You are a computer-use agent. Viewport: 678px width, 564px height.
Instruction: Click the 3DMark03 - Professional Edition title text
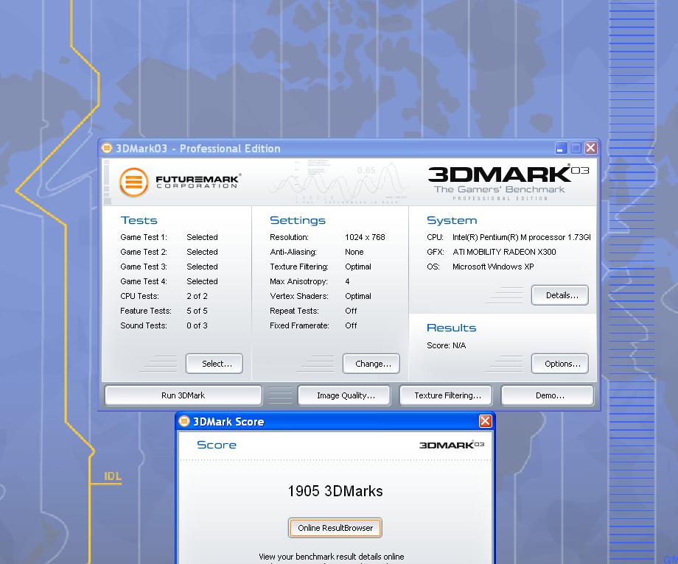[x=198, y=149]
